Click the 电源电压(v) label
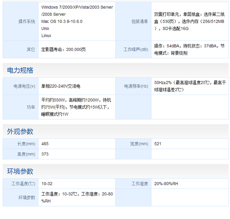 pyautogui.click(x=24, y=86)
